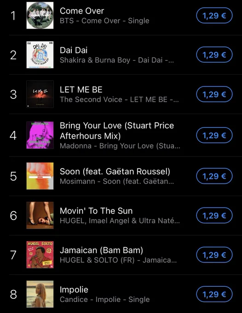Select the Impolie beach cover thumbnail
The image size is (242, 313).
[x=40, y=294]
